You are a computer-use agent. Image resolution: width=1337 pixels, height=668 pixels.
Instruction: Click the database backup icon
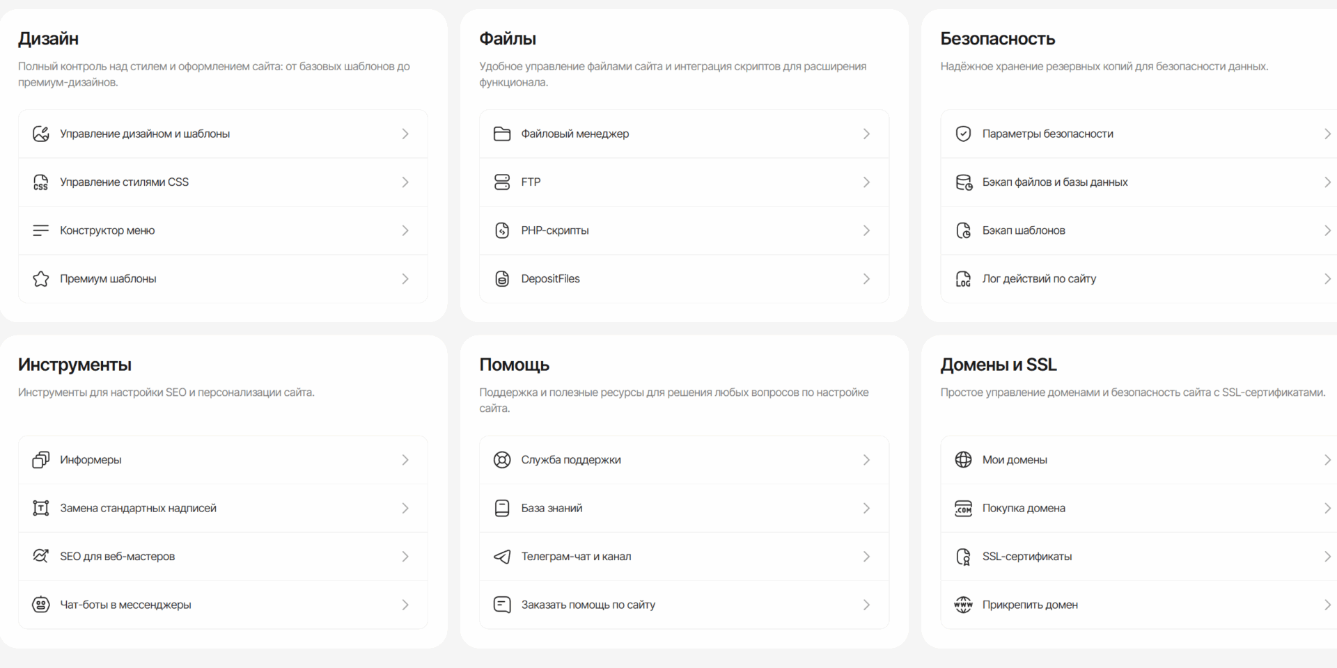pyautogui.click(x=964, y=182)
